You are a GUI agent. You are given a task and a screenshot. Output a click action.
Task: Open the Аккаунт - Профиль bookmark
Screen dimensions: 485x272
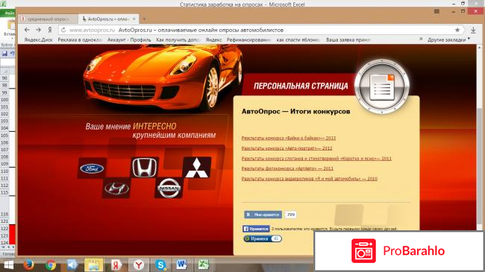point(129,40)
